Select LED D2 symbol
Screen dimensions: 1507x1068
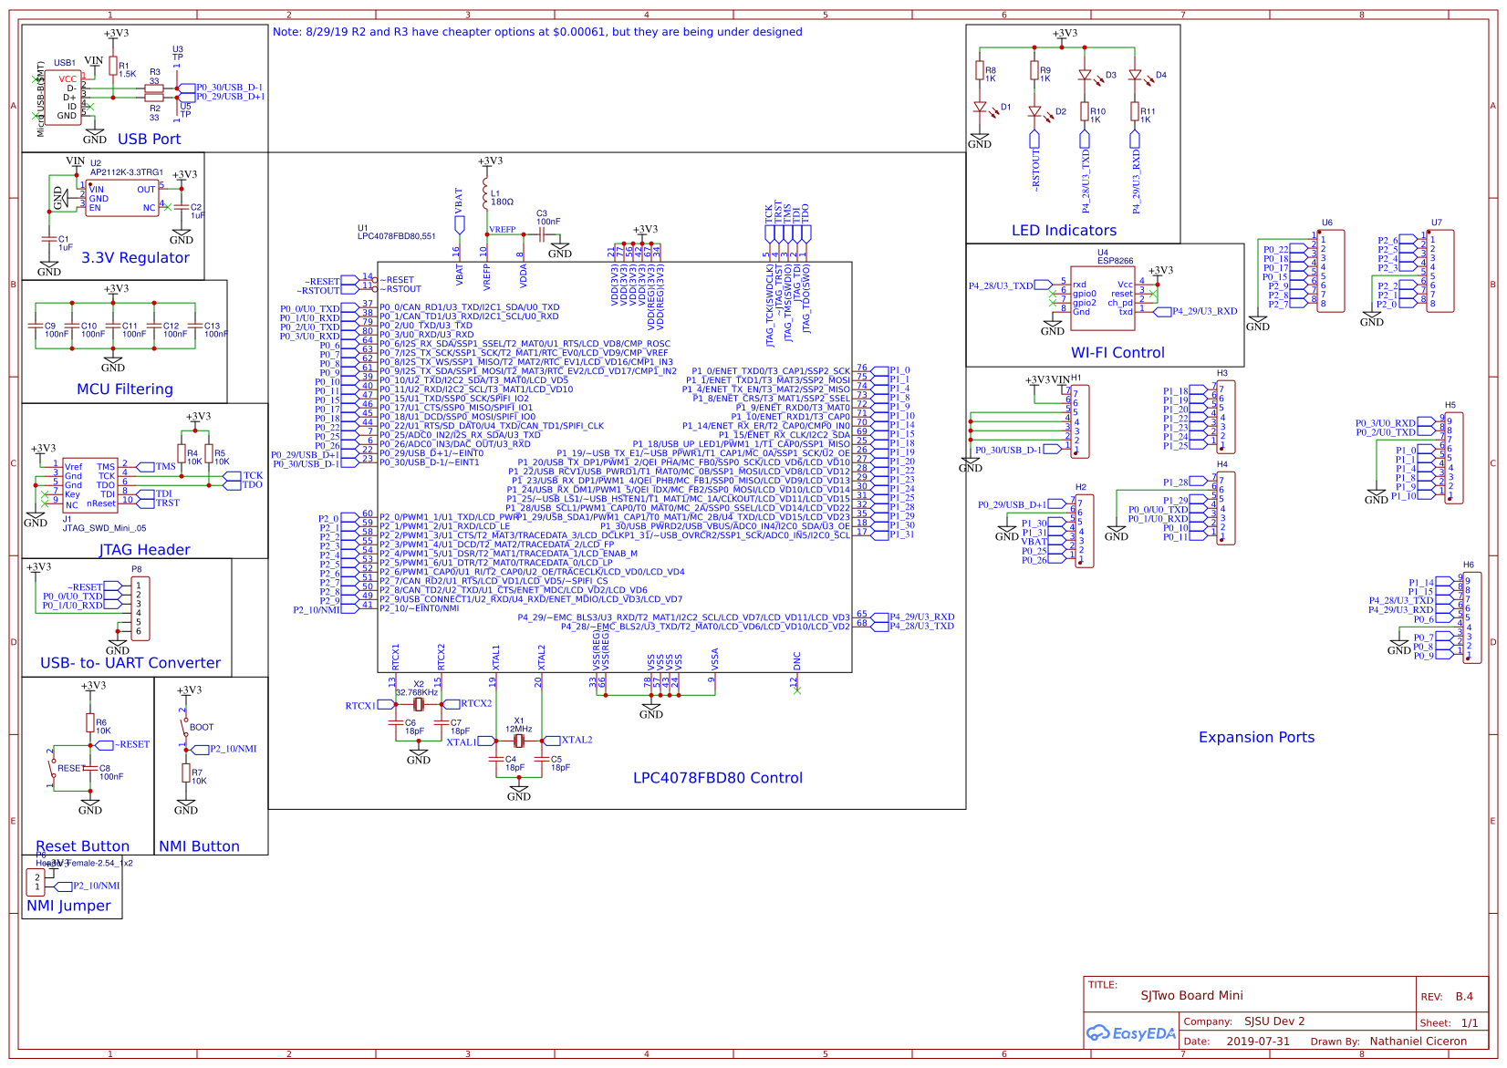[x=1035, y=112]
